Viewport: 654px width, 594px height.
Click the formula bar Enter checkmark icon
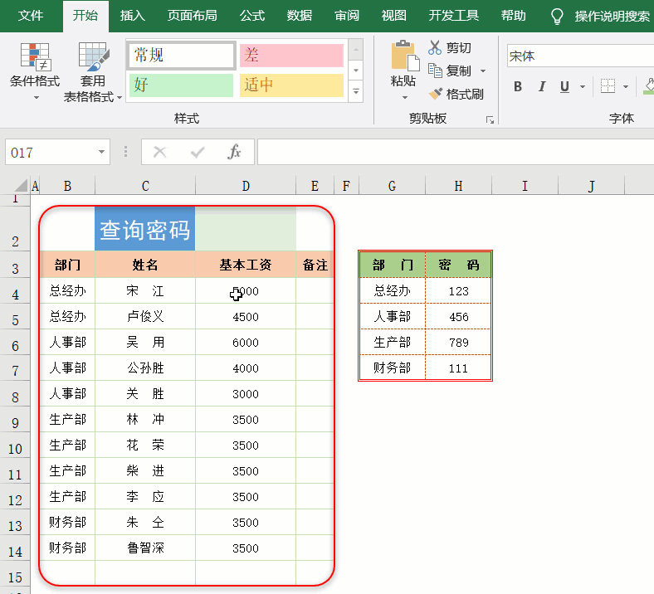click(x=198, y=152)
